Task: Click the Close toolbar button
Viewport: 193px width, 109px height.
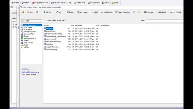Action: coord(115,3)
